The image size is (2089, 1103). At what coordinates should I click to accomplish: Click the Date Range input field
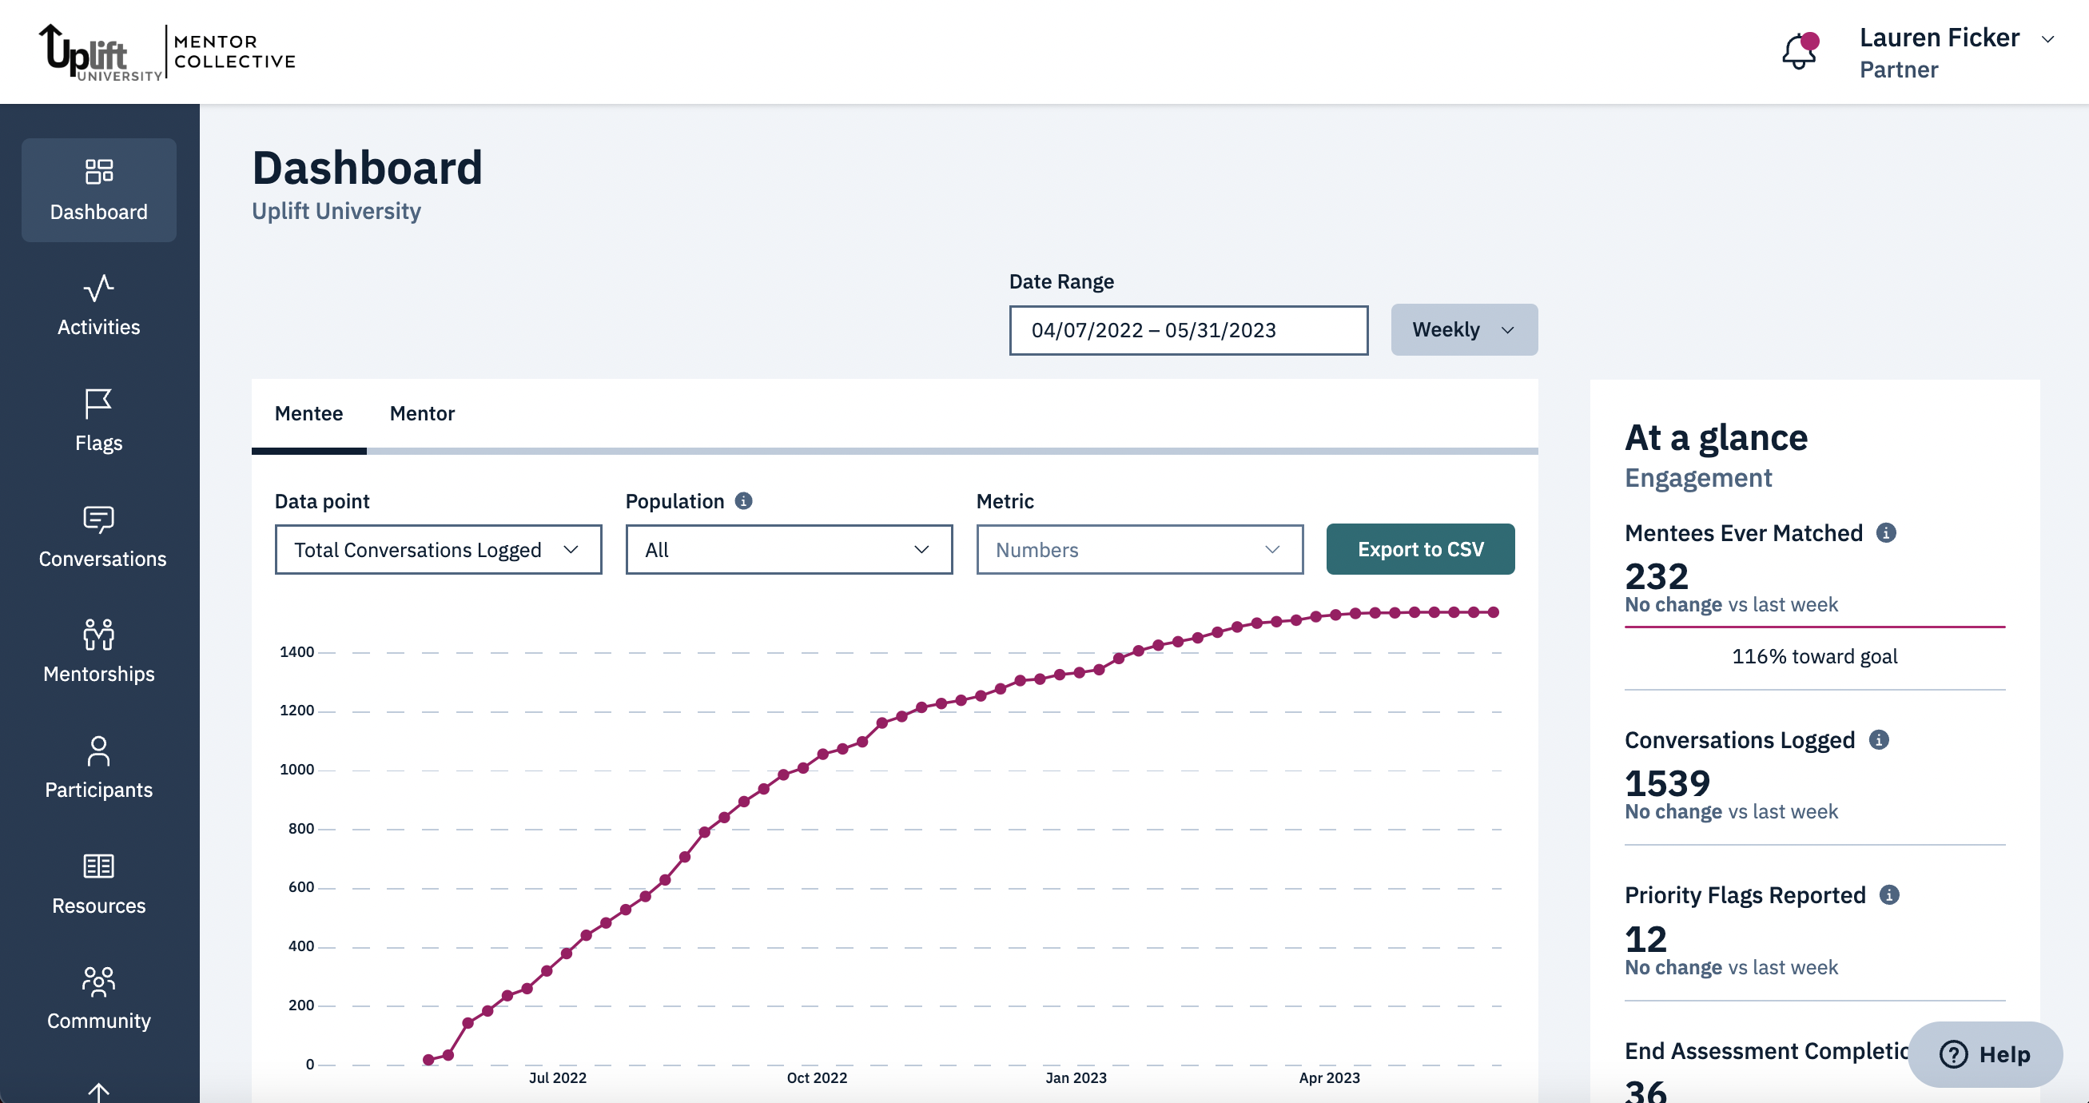[1188, 330]
